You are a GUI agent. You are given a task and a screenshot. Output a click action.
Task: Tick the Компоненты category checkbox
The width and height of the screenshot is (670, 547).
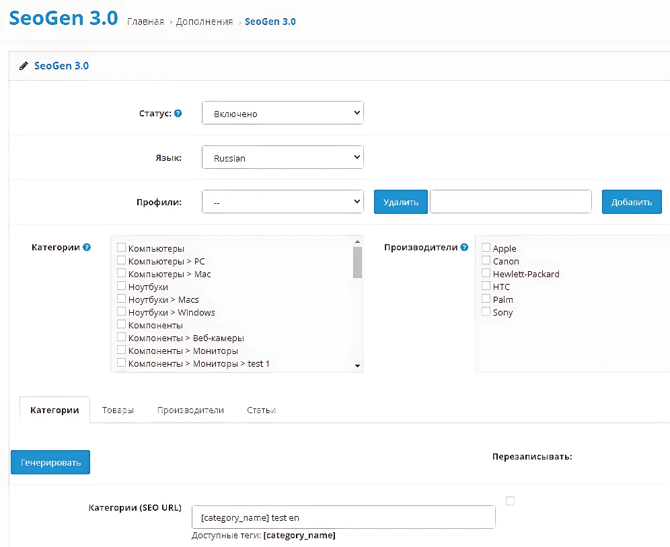pyautogui.click(x=121, y=324)
